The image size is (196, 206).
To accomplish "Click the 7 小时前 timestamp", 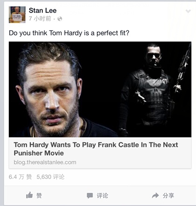I will [40, 19].
